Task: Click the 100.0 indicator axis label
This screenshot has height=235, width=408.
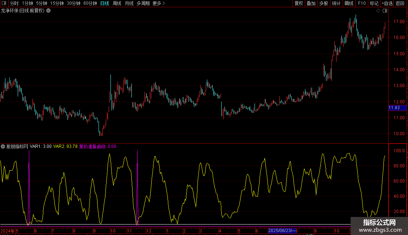Action: 399,151
